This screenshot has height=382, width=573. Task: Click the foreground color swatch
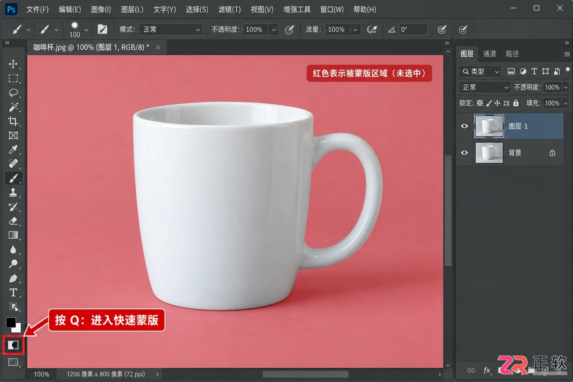pyautogui.click(x=11, y=322)
